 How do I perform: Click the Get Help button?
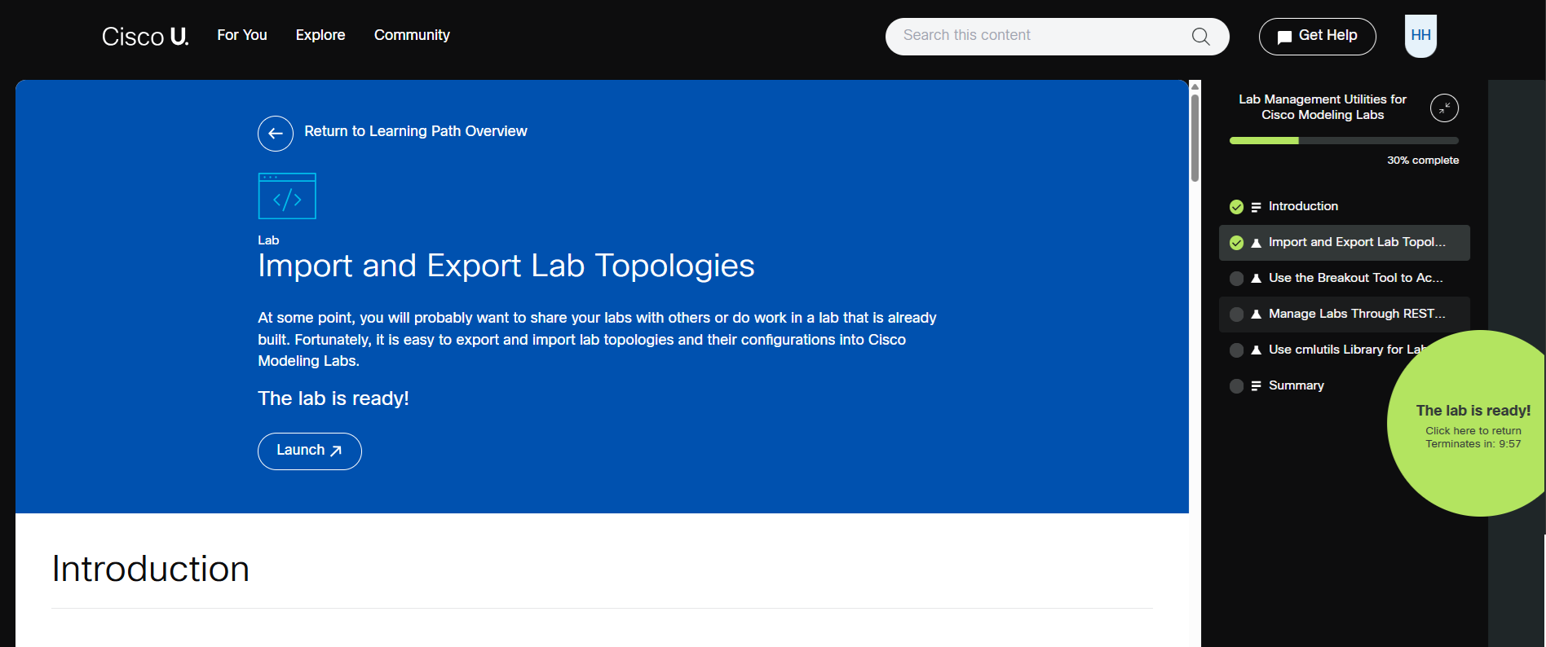1317,37
